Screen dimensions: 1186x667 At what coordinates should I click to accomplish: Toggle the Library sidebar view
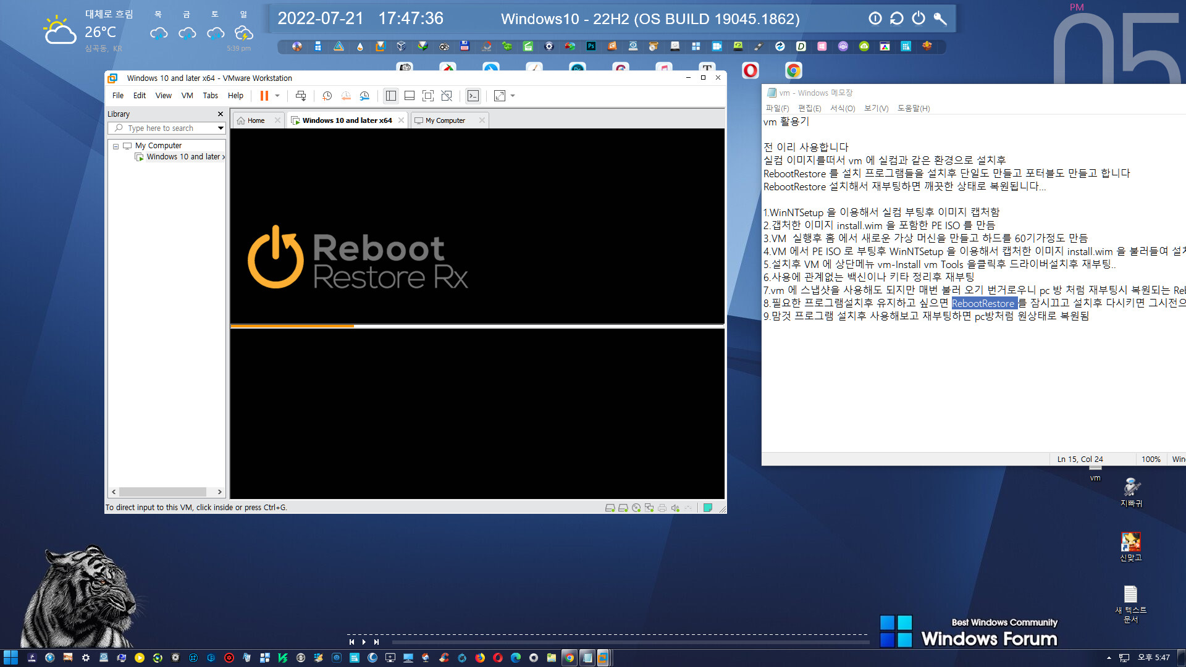[390, 96]
